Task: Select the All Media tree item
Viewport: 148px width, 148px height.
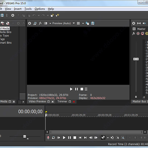Action: 5,28
